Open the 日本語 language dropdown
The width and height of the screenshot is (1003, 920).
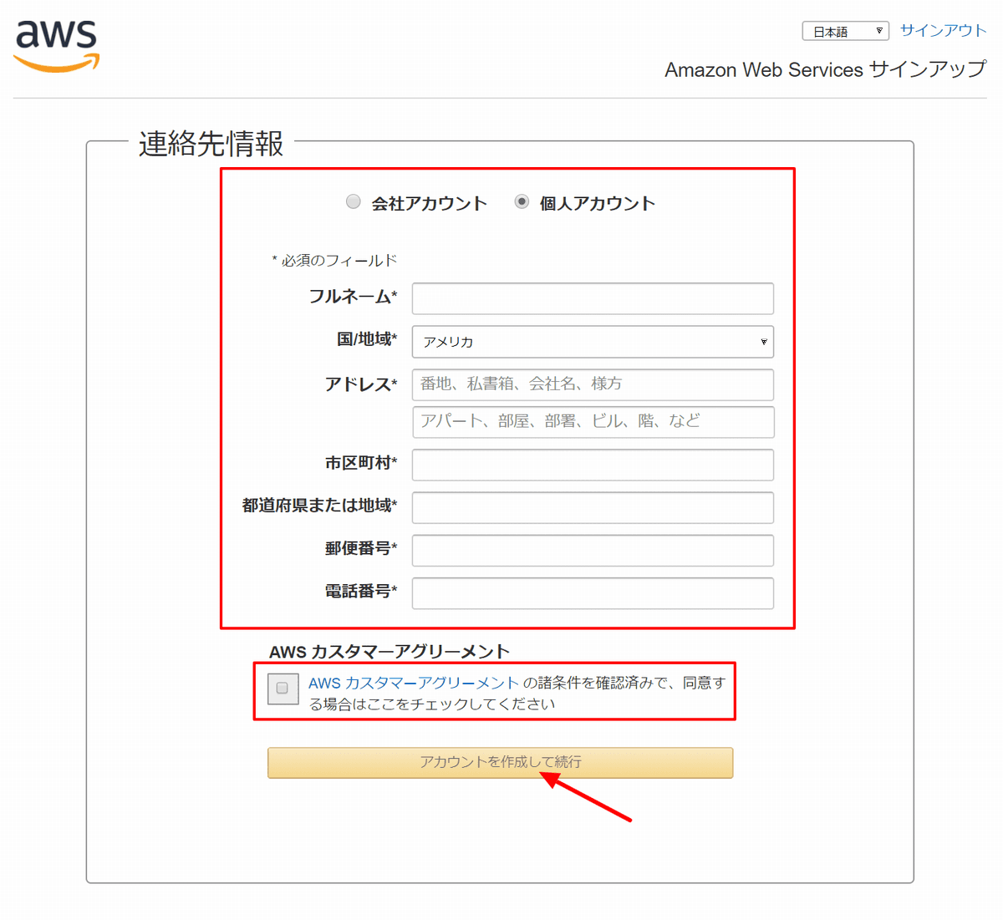point(844,30)
